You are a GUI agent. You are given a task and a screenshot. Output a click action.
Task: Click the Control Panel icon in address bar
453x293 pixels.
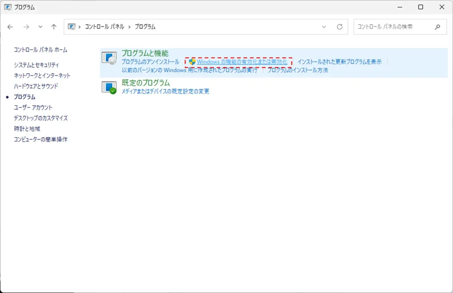pyautogui.click(x=72, y=27)
